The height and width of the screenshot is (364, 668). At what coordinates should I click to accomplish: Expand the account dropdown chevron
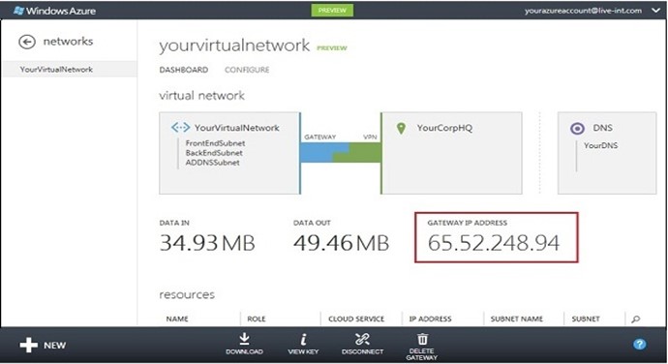pos(656,11)
